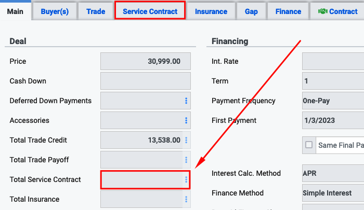Open the Finance Method Simple Interest dropdown
The width and height of the screenshot is (364, 210).
pyautogui.click(x=333, y=193)
